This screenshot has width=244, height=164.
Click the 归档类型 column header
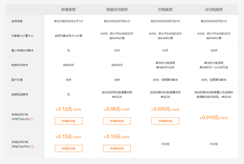point(165,10)
